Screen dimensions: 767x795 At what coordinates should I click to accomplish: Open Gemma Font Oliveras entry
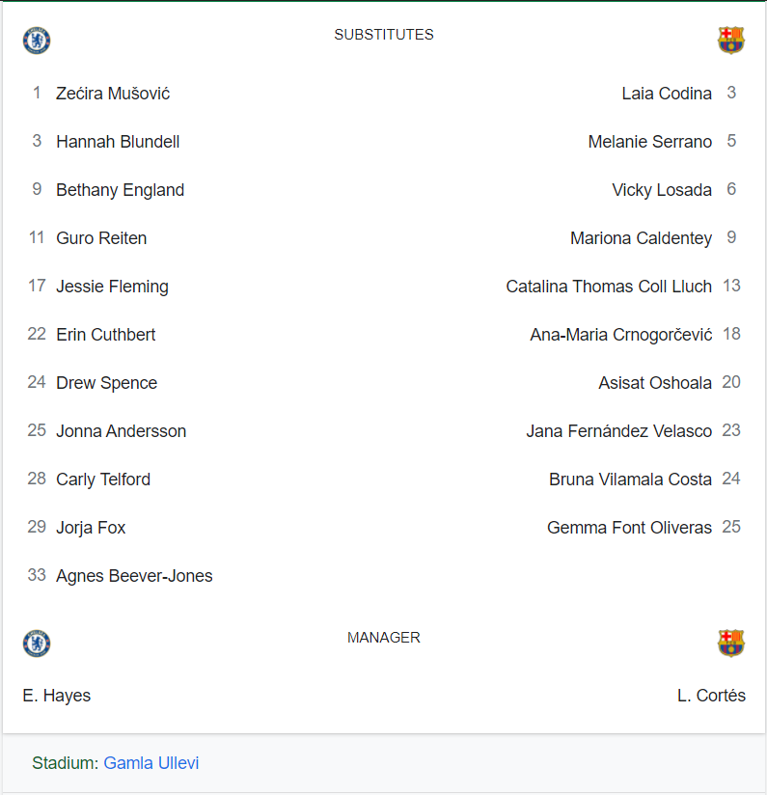pos(629,528)
